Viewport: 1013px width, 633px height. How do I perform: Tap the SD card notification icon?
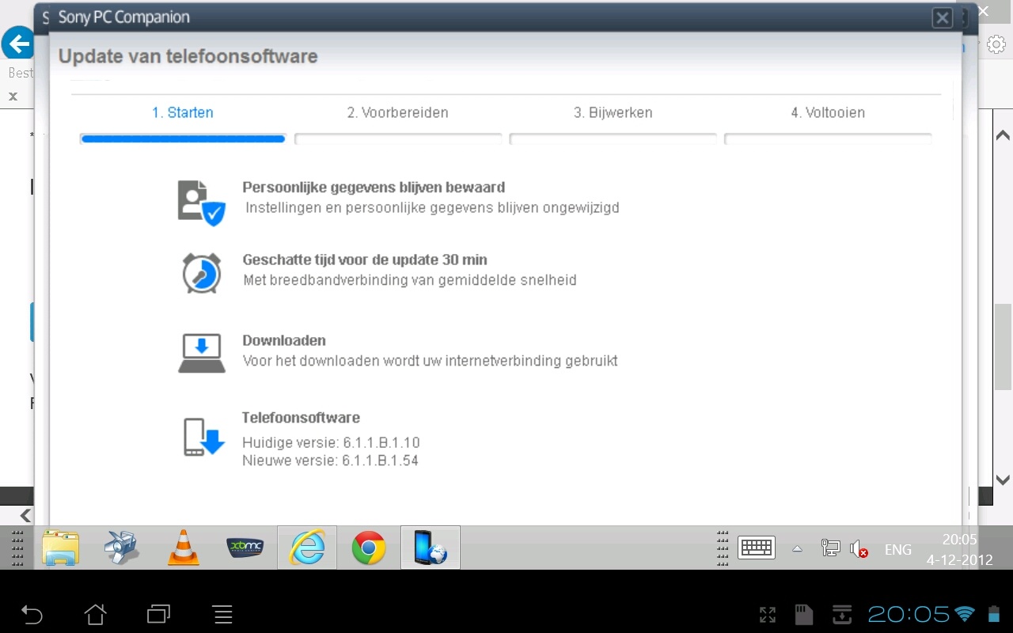coord(804,614)
